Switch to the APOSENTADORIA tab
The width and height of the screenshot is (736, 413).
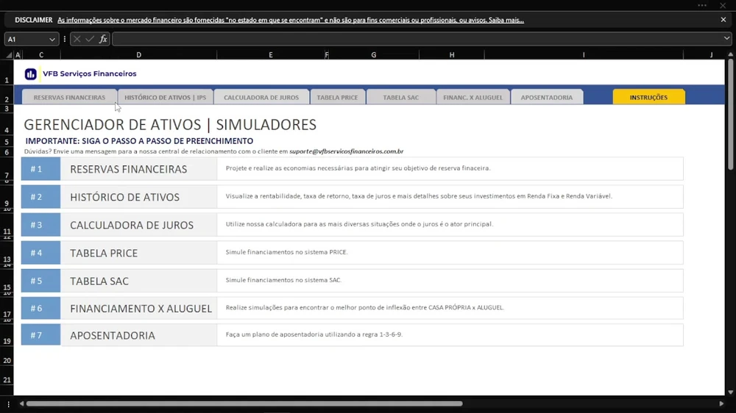point(547,97)
